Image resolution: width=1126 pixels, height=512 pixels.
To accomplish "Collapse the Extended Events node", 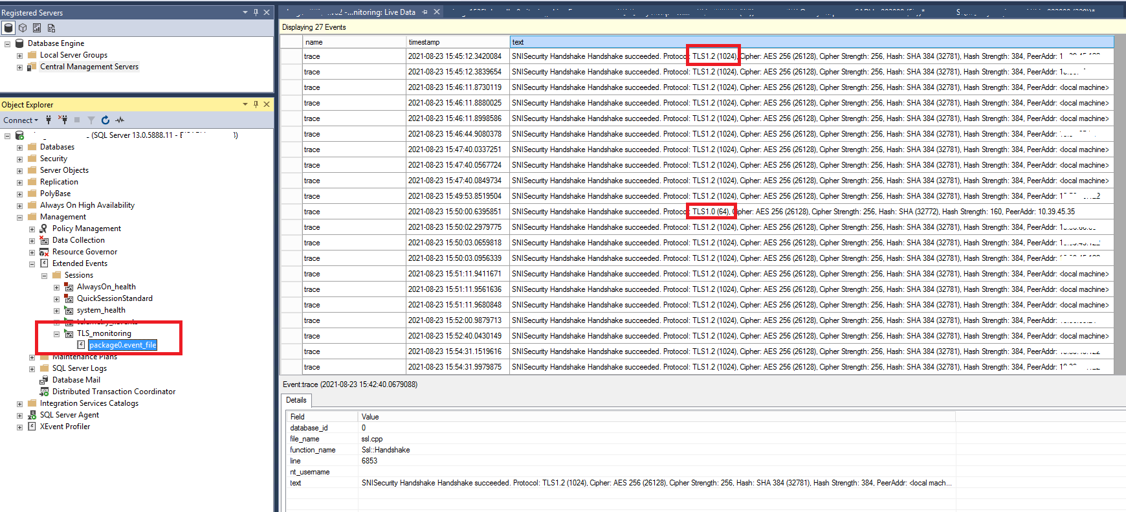I will [32, 264].
